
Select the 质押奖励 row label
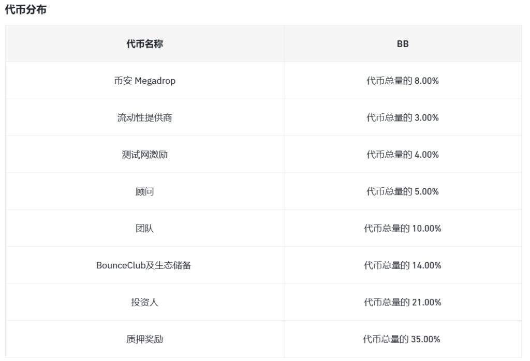click(x=144, y=339)
